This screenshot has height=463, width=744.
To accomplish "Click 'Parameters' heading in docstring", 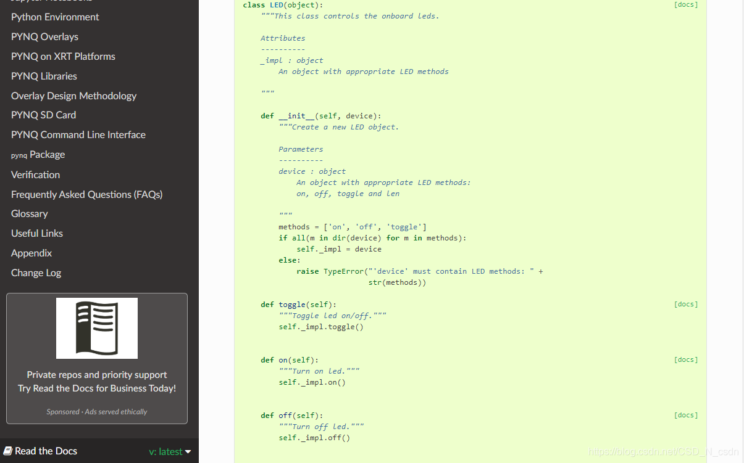I will 301,149.
